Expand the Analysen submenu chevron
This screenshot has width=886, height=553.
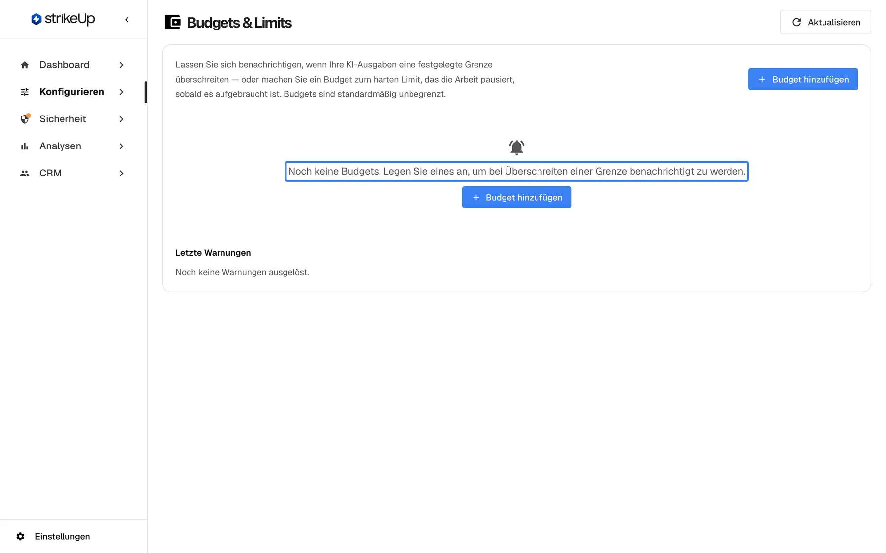pos(121,146)
